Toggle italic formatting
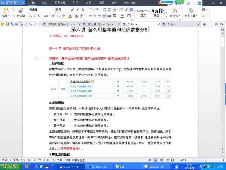This screenshot has width=226, height=170. click(35, 16)
